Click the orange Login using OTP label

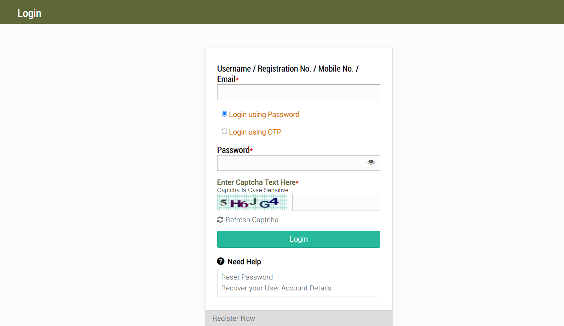255,132
